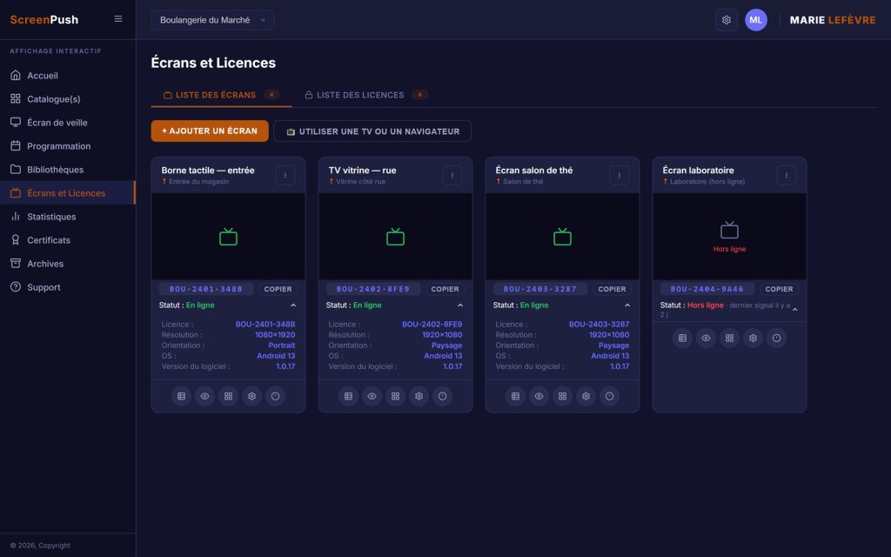
Task: Open the settings gear in the top bar
Action: 727,20
